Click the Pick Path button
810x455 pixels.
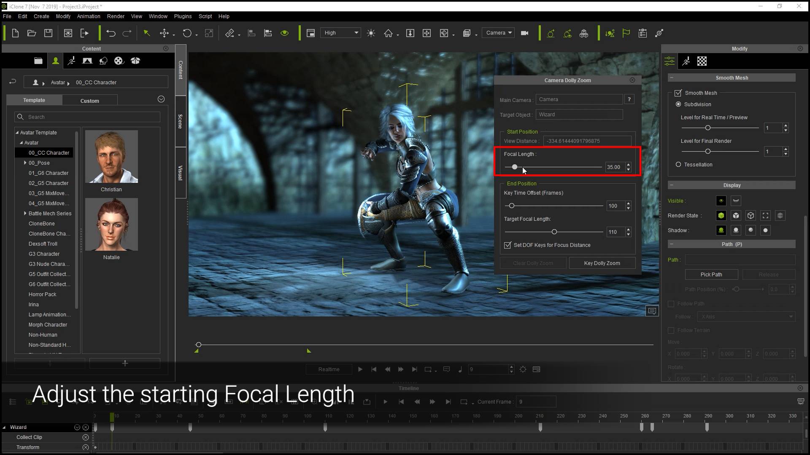click(711, 274)
